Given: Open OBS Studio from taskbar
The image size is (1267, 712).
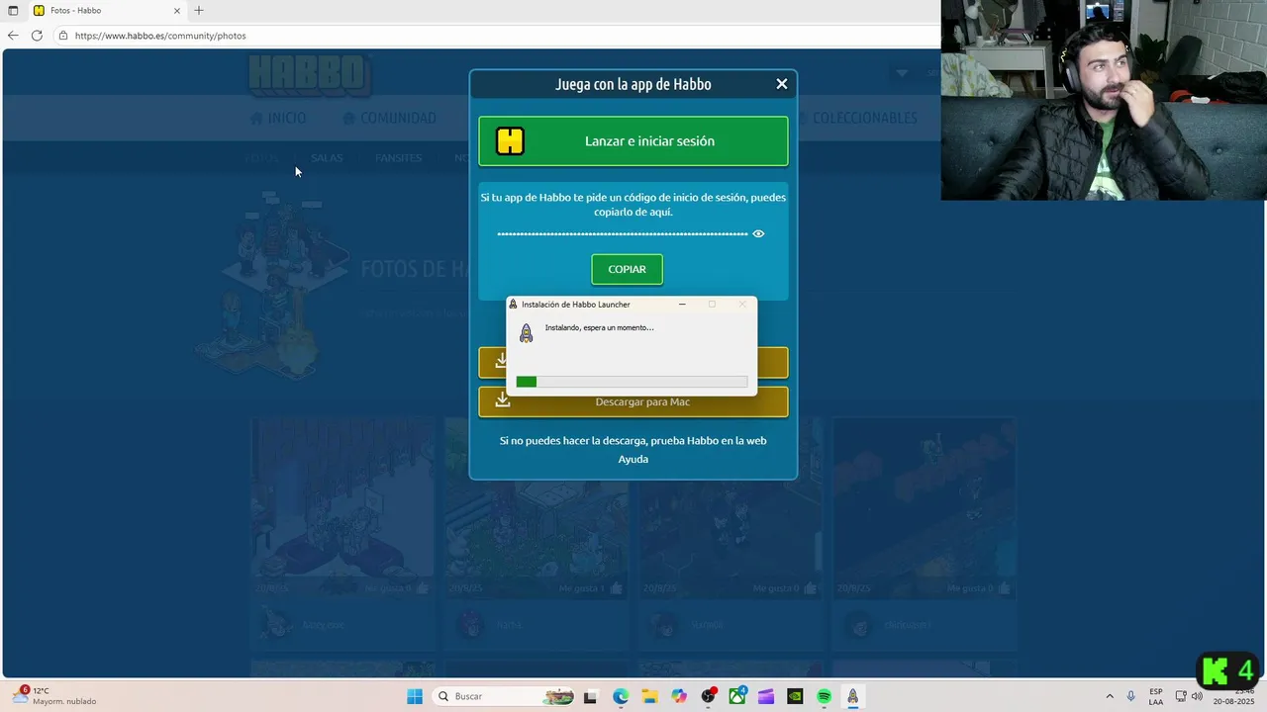Looking at the screenshot, I should click(x=708, y=696).
